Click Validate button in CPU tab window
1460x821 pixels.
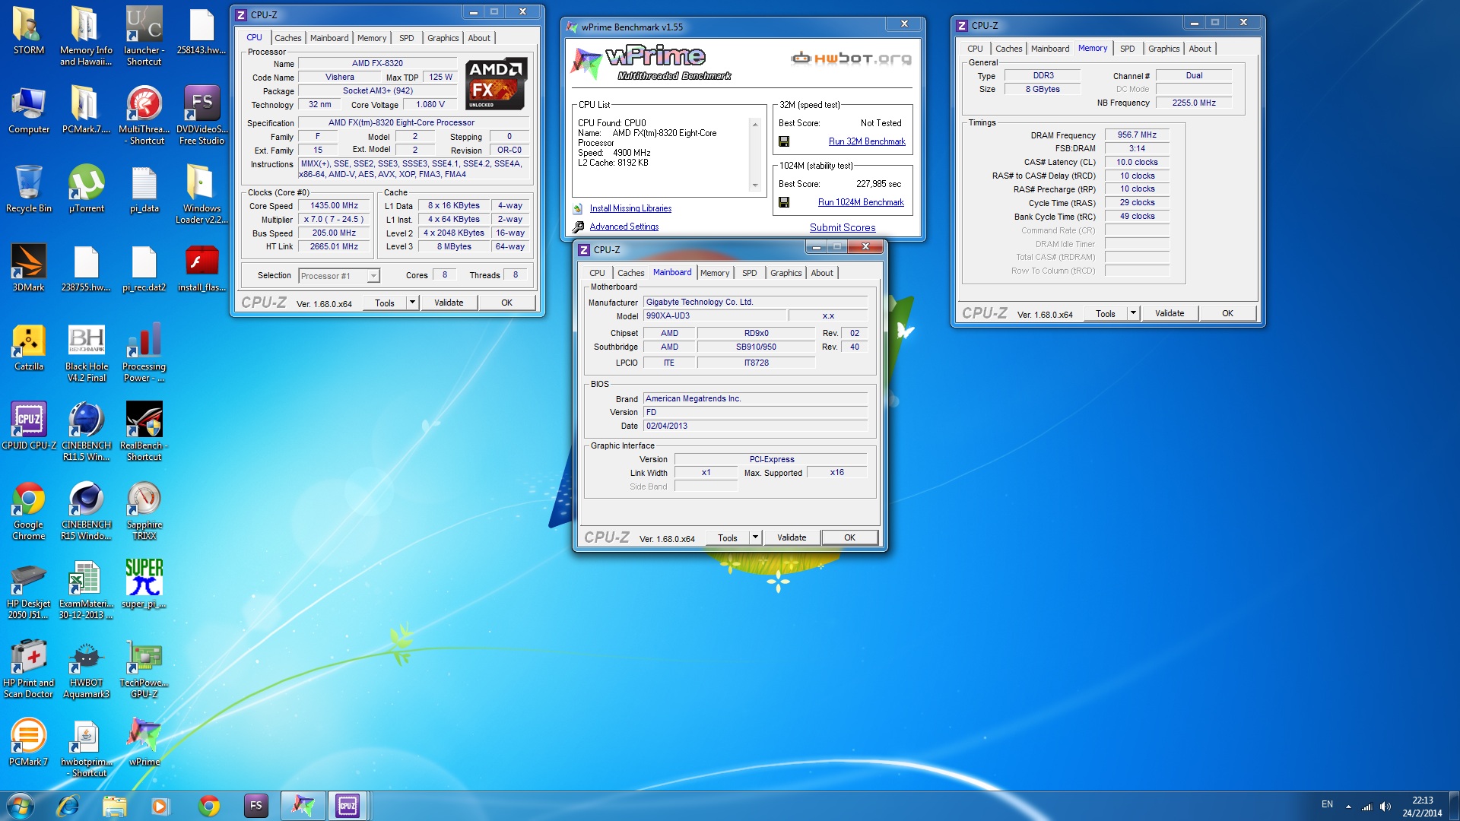tap(449, 303)
